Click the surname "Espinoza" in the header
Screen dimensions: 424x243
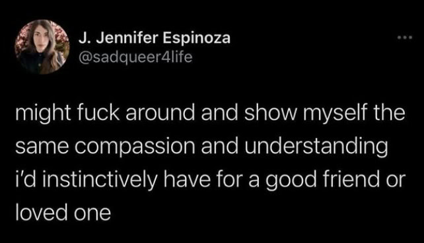196,38
